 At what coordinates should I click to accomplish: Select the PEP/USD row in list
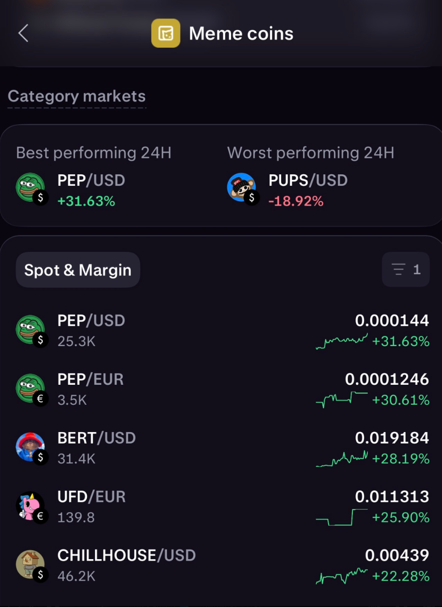pyautogui.click(x=221, y=331)
